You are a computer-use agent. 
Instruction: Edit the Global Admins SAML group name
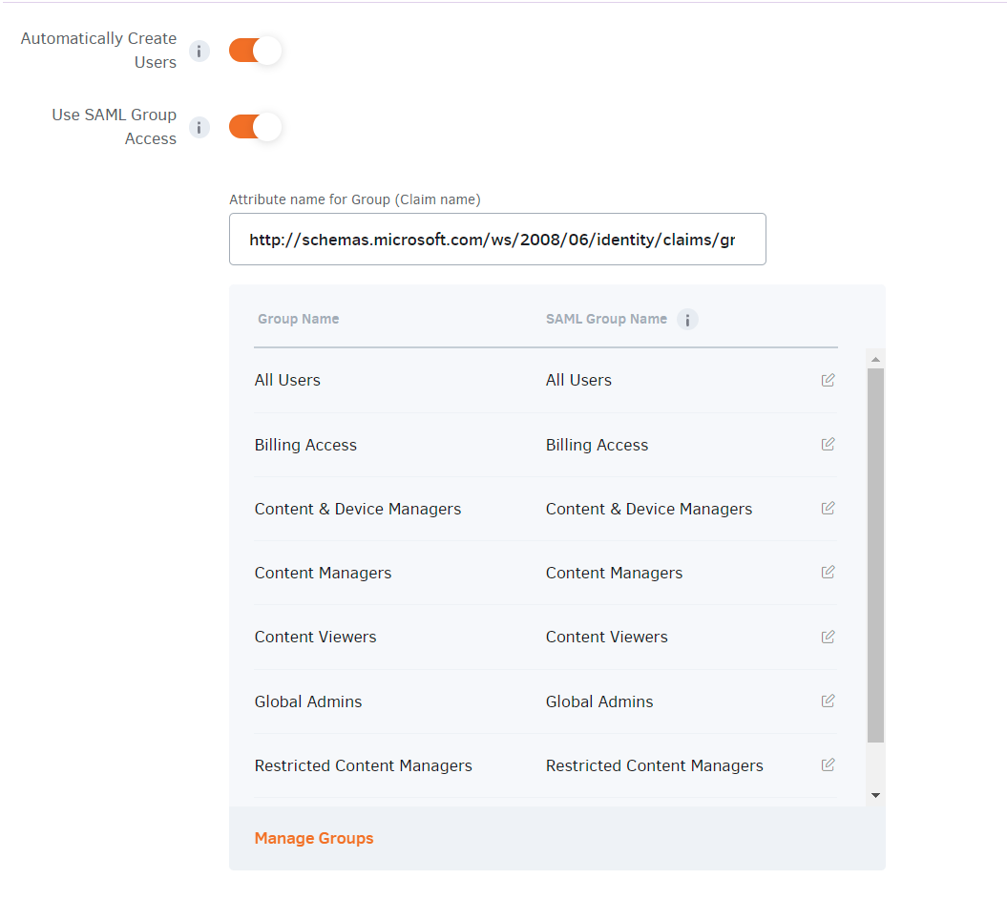828,701
